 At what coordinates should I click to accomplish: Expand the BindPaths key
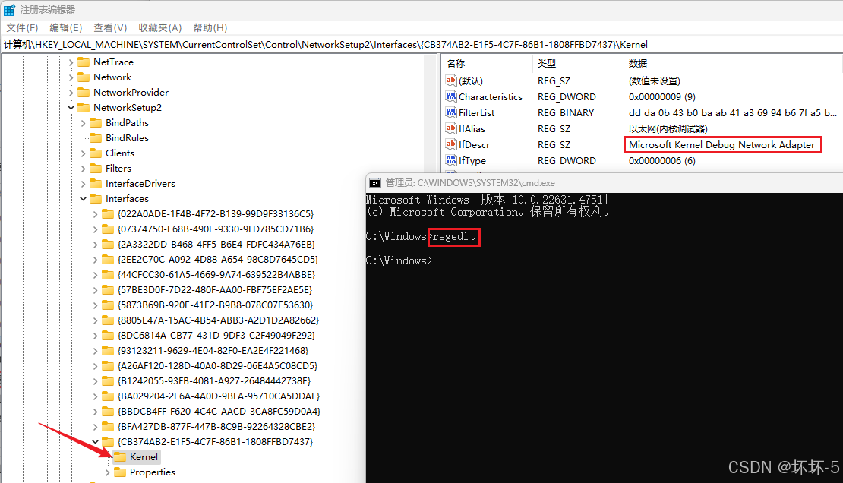pos(84,122)
